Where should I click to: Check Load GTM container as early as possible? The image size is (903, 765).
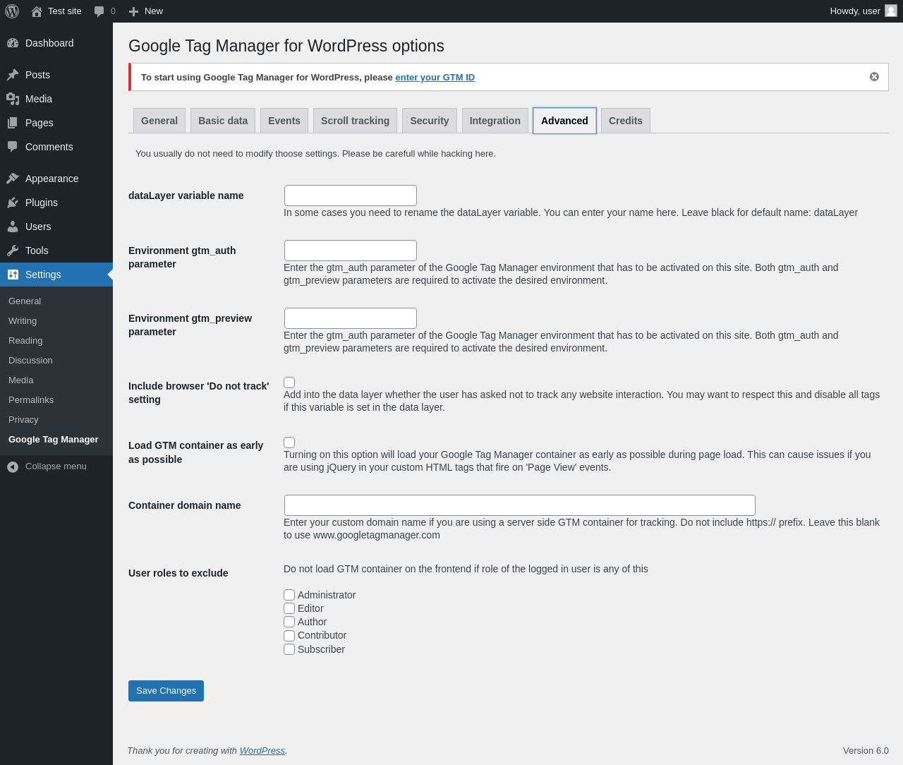click(x=289, y=442)
